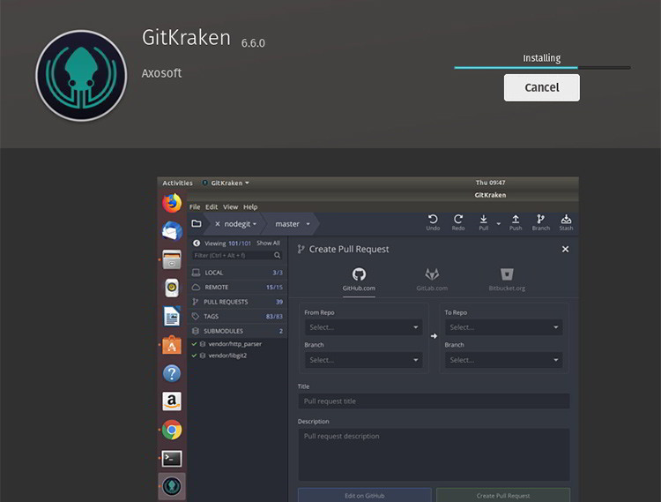
Task: Select the GitHub.com tab
Action: (x=359, y=280)
